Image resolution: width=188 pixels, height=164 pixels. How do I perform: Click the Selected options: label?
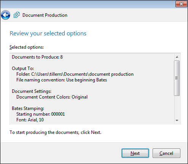[27, 47]
